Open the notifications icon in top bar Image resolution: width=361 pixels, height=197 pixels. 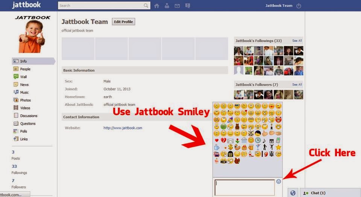pyautogui.click(x=188, y=6)
